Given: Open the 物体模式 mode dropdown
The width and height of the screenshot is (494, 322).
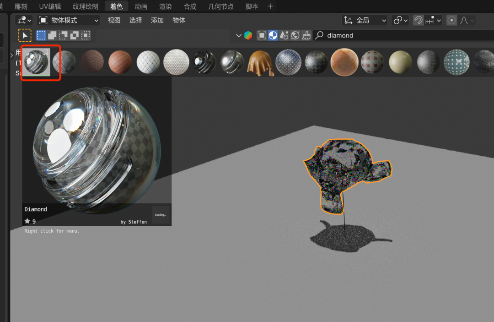Looking at the screenshot, I should (69, 20).
